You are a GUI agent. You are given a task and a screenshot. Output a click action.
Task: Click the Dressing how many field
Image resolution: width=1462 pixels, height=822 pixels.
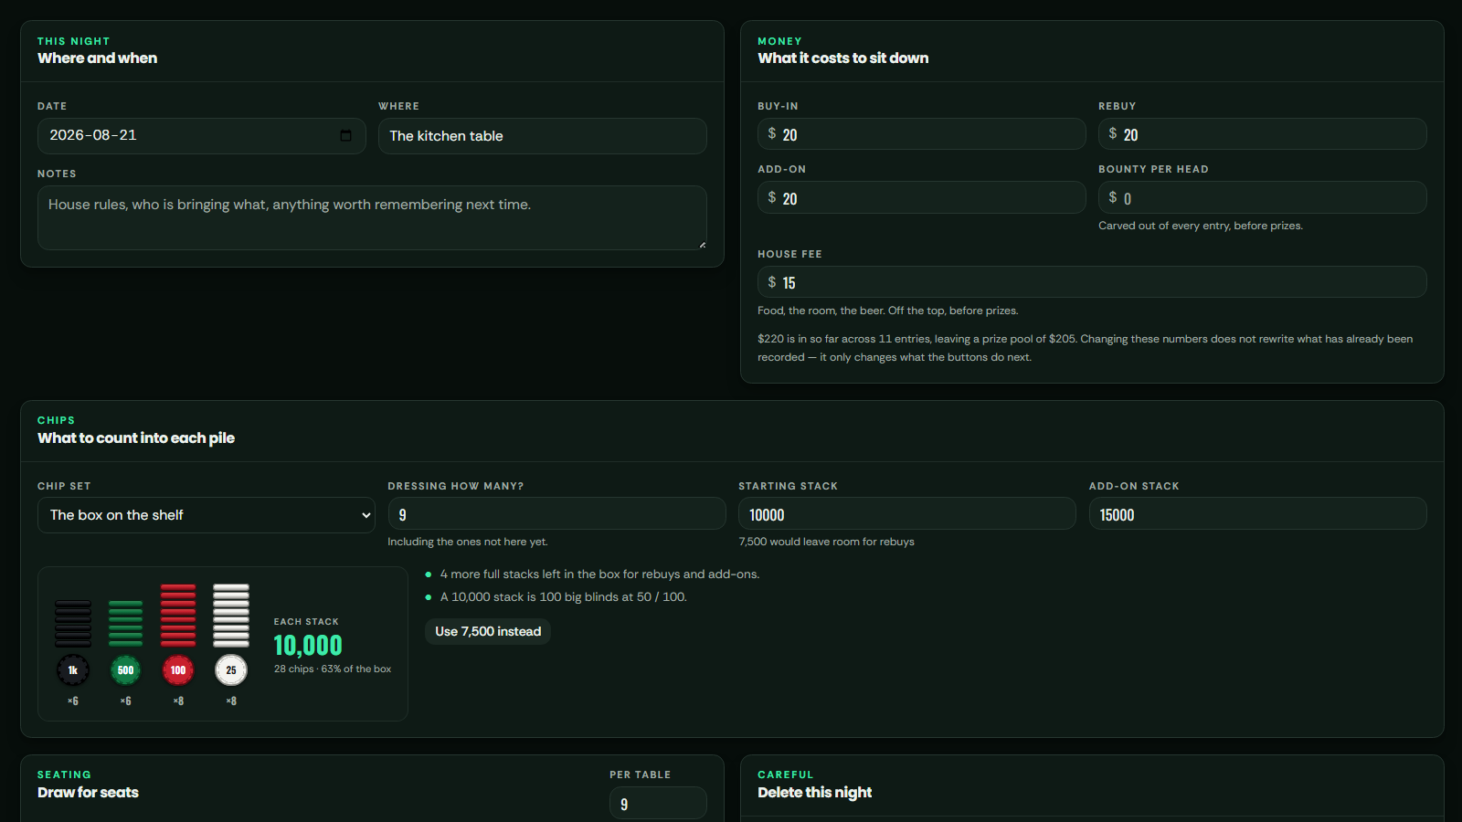coord(556,513)
